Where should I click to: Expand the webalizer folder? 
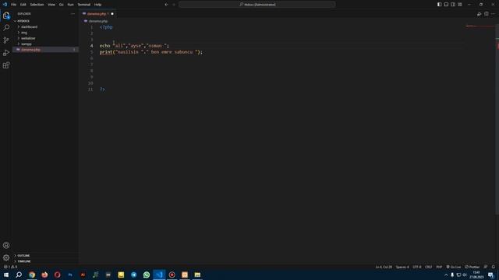tap(28, 38)
